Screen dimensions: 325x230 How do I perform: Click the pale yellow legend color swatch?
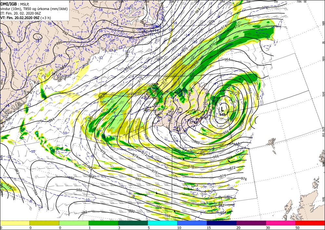pos(15,223)
